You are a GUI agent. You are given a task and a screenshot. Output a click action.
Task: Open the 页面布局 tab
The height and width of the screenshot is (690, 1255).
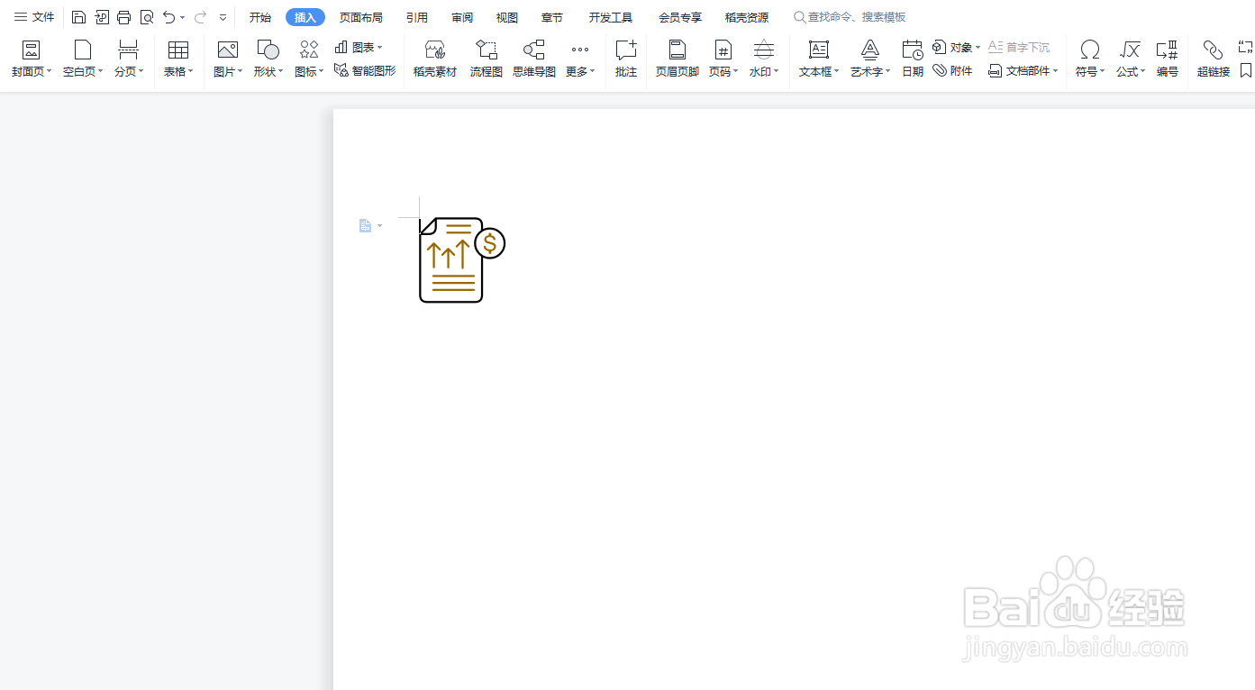tap(361, 17)
